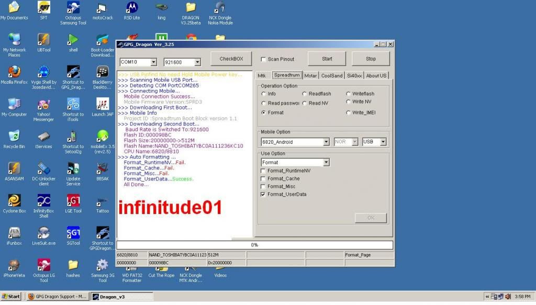Launch mobileEx 3.5 shortcut

pyautogui.click(x=102, y=142)
